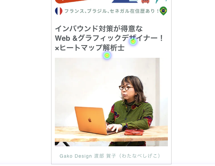This screenshot has height=166, width=215.
Task: Click the blue shape beside the suitcase
Action: pos(125,1)
